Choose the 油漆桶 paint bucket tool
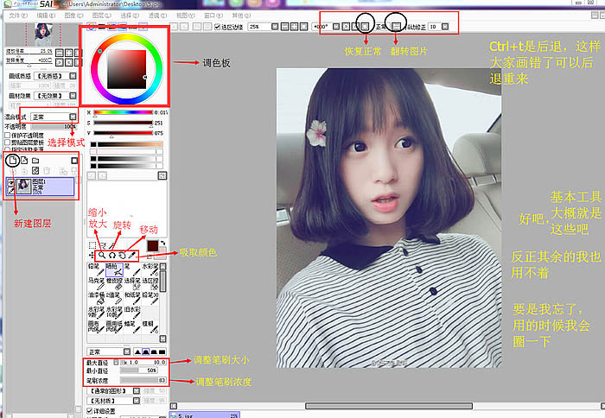This screenshot has width=605, height=418. (x=96, y=298)
